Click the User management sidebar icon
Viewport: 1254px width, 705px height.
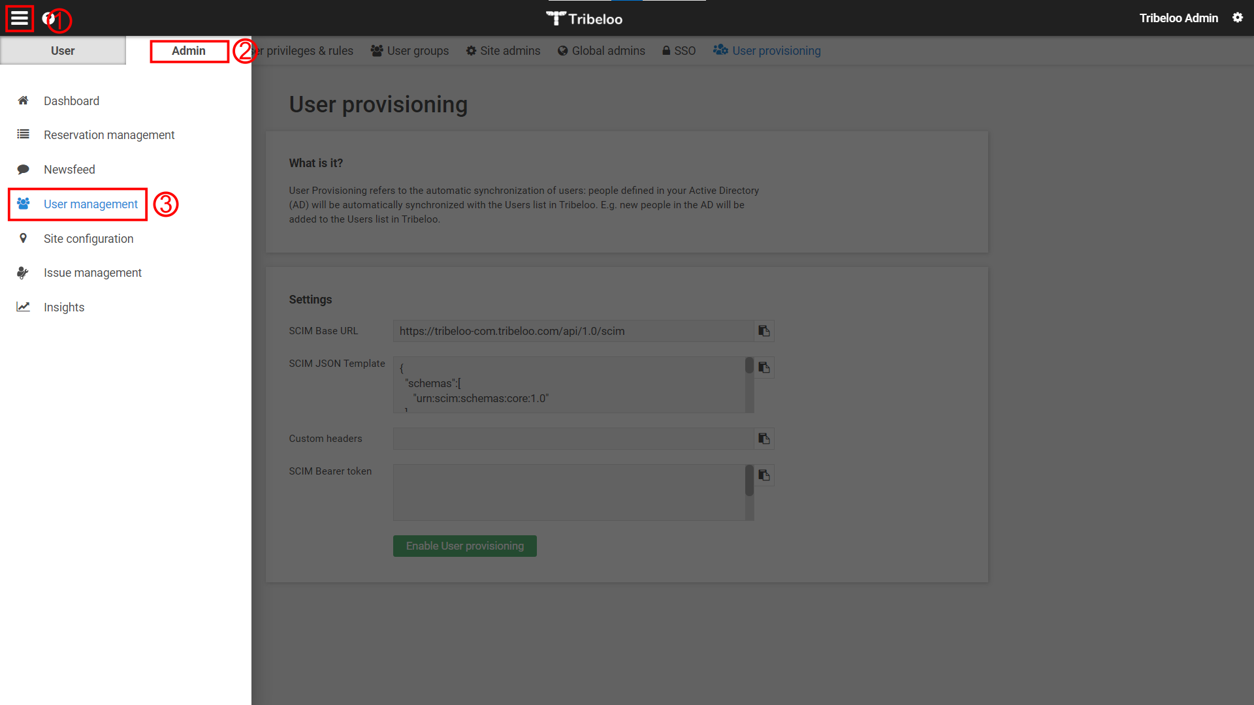[x=22, y=203]
